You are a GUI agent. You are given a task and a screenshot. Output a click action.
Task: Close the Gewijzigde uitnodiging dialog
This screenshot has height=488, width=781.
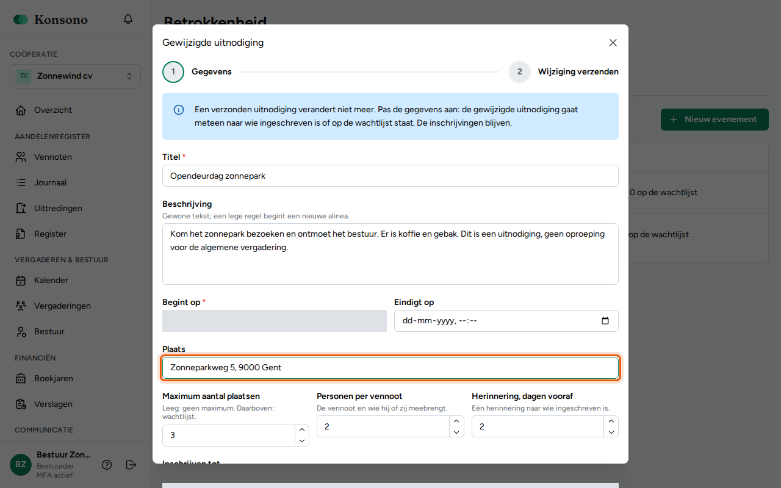tap(613, 43)
